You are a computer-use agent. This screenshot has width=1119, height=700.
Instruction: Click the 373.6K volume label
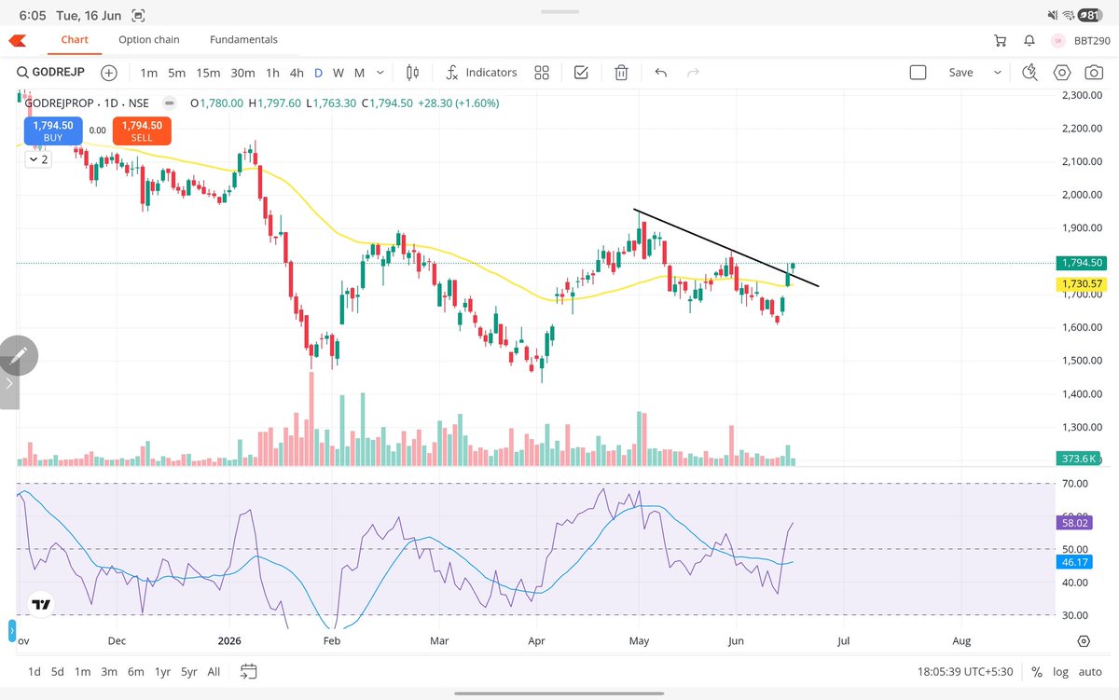point(1078,459)
